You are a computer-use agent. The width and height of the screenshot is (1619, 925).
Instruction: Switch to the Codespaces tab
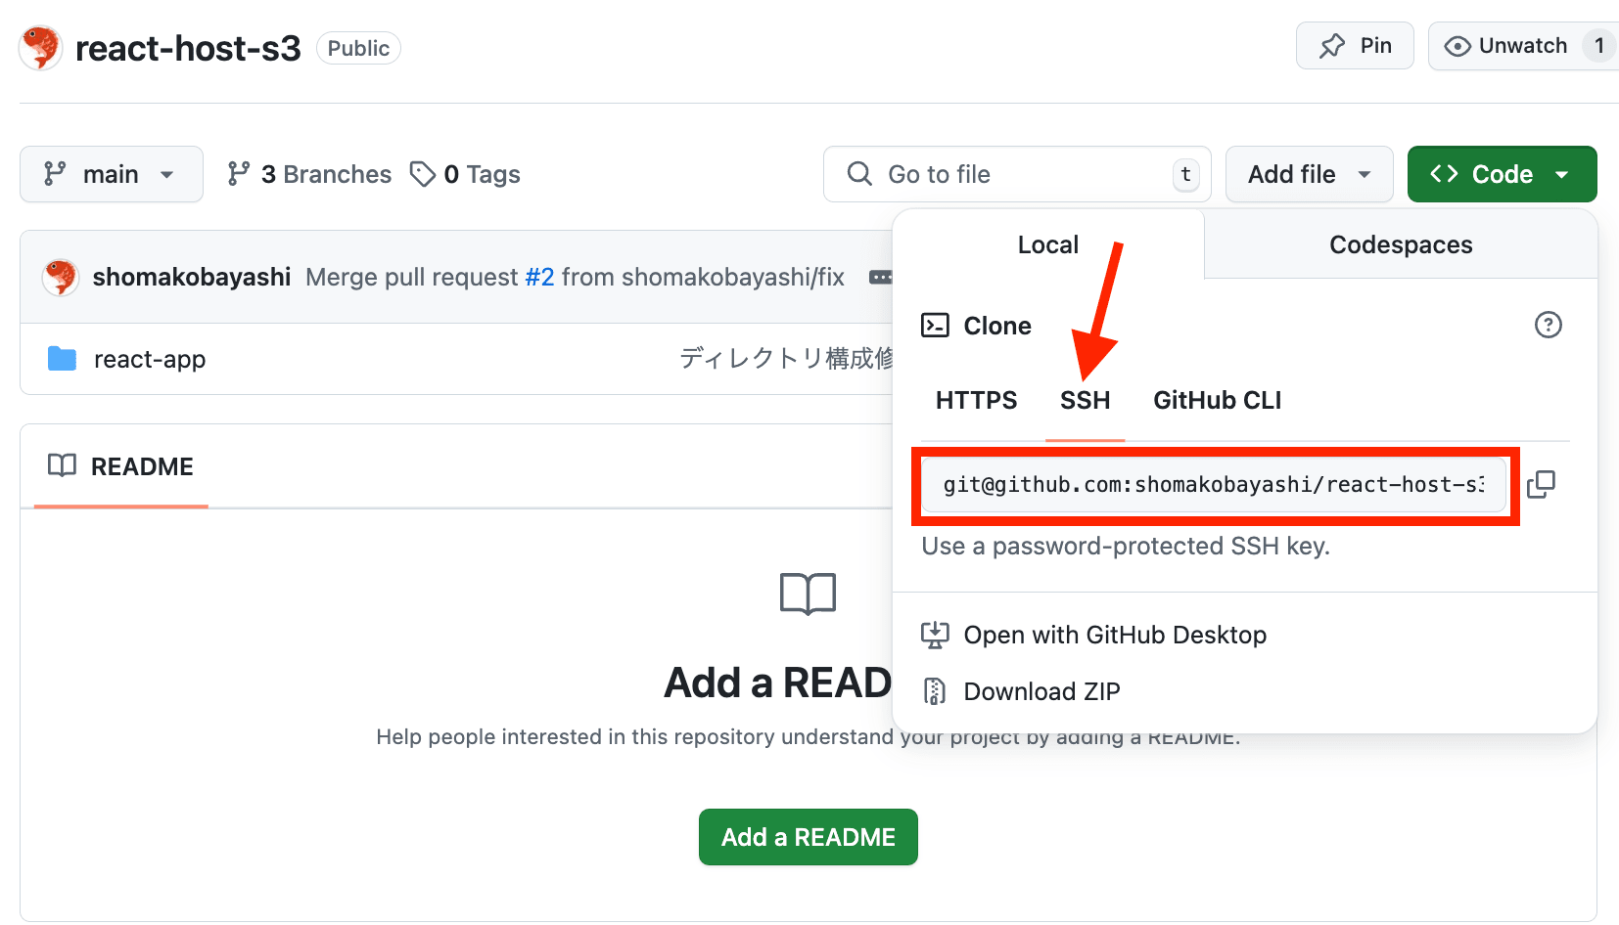(x=1401, y=244)
